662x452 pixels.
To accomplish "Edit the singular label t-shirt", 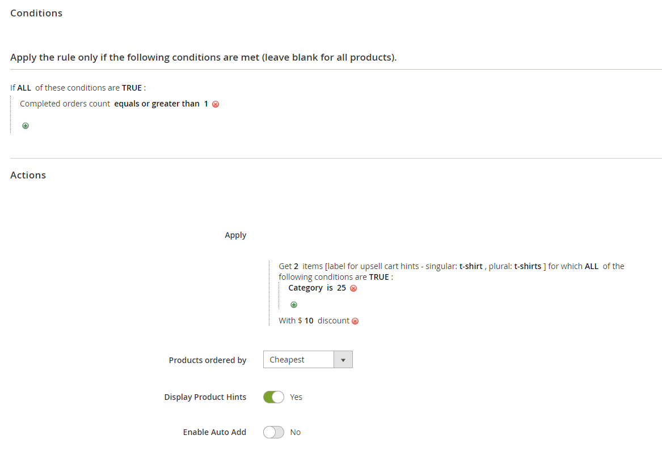I will tap(471, 266).
